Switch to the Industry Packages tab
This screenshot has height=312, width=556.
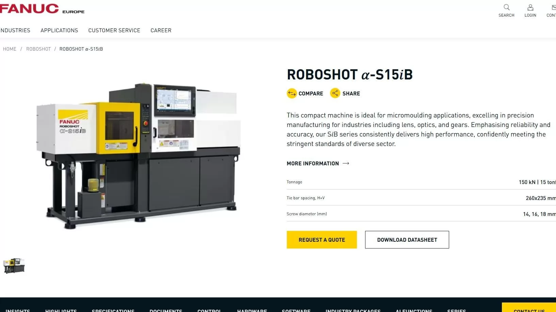click(x=353, y=310)
